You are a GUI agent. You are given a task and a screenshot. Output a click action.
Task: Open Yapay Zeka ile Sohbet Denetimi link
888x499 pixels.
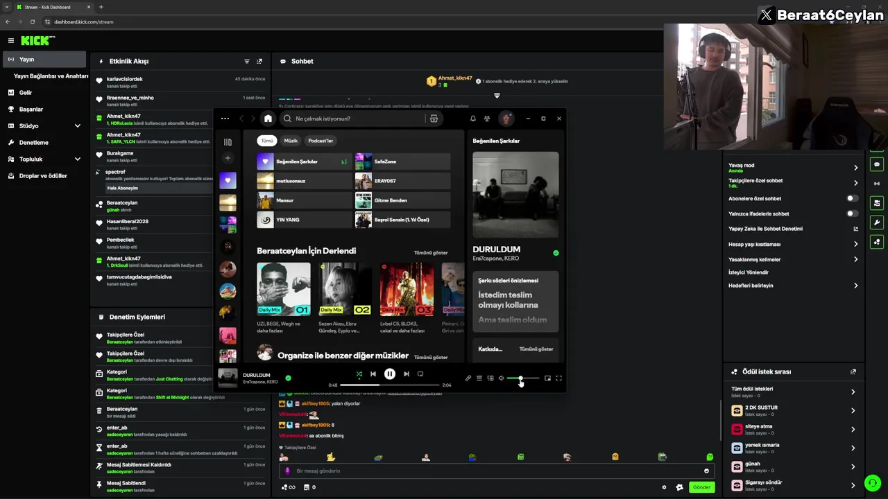(793, 229)
